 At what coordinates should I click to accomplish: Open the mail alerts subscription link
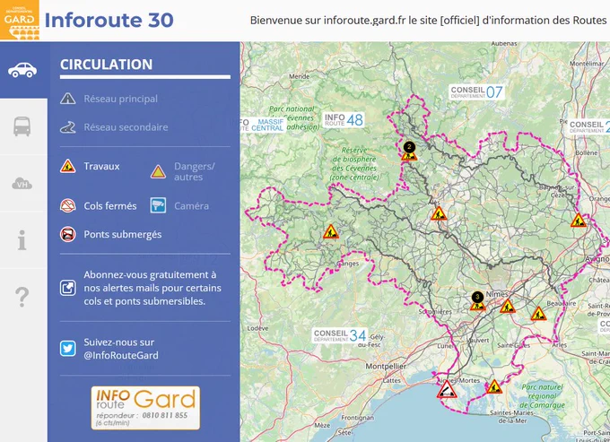click(x=152, y=288)
